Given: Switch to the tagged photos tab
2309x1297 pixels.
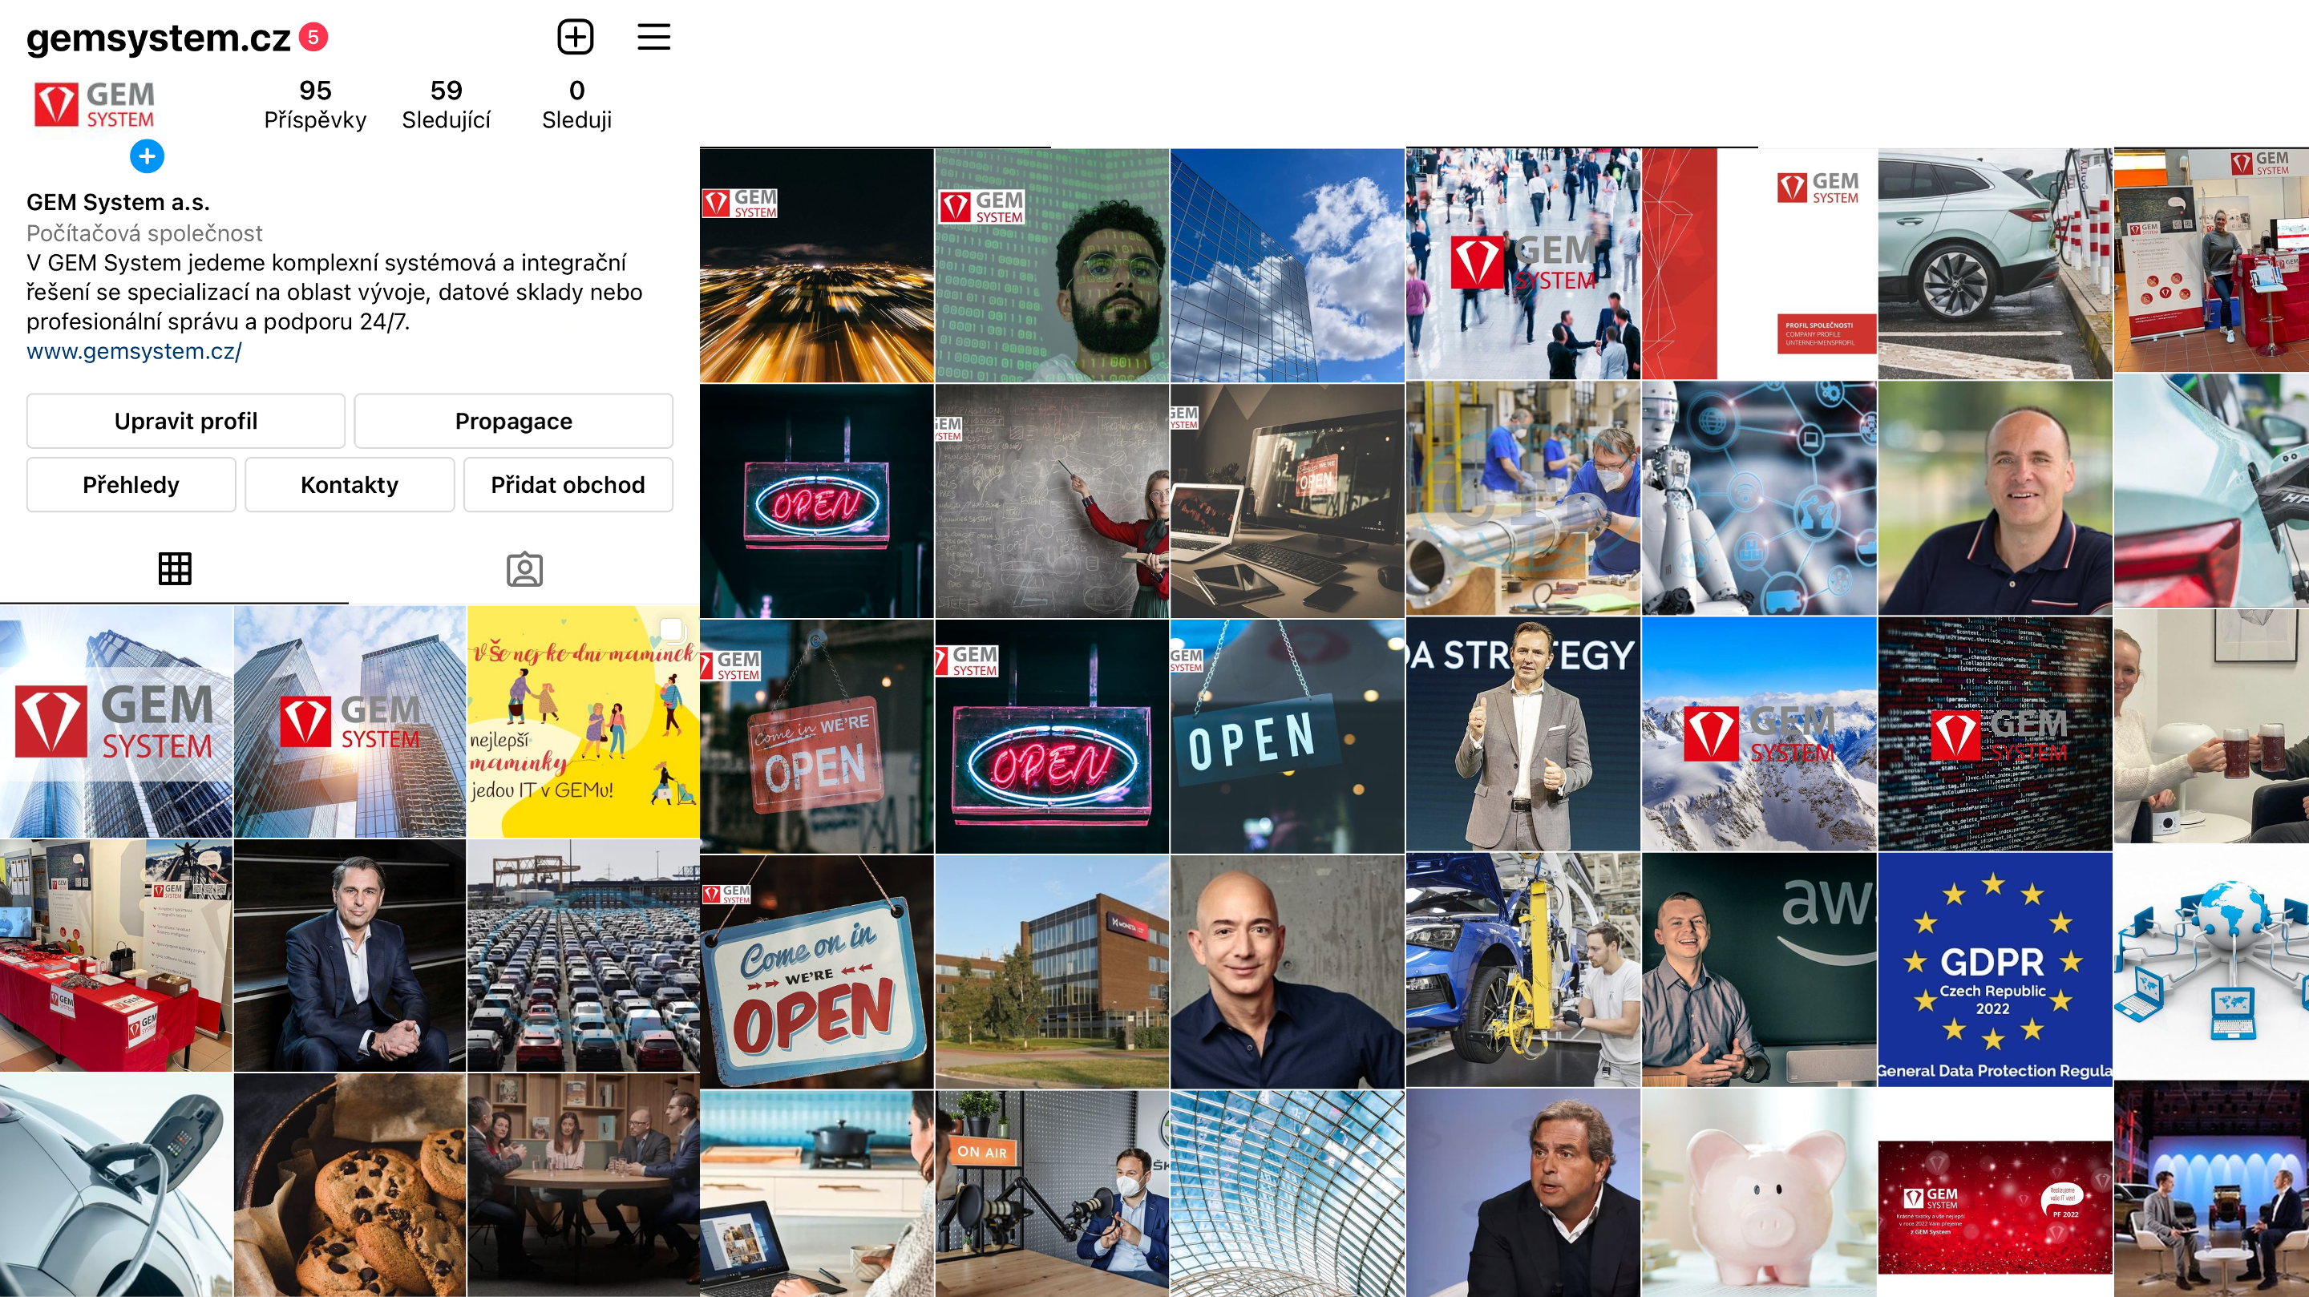Looking at the screenshot, I should [x=524, y=568].
